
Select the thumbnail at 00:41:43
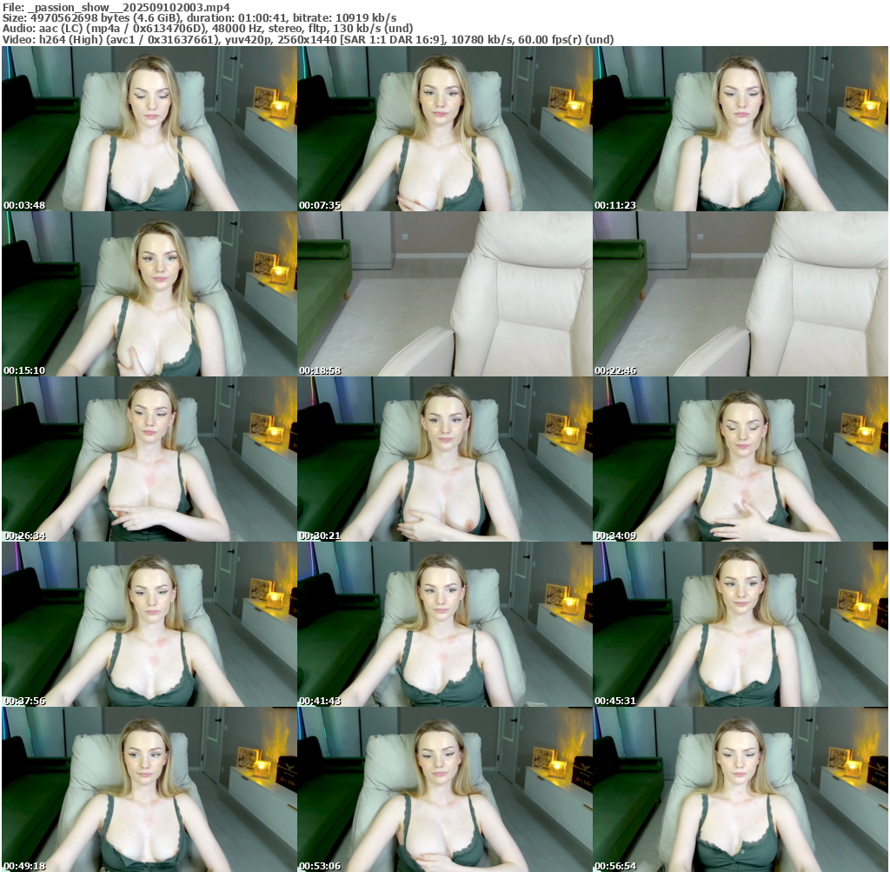tap(444, 624)
